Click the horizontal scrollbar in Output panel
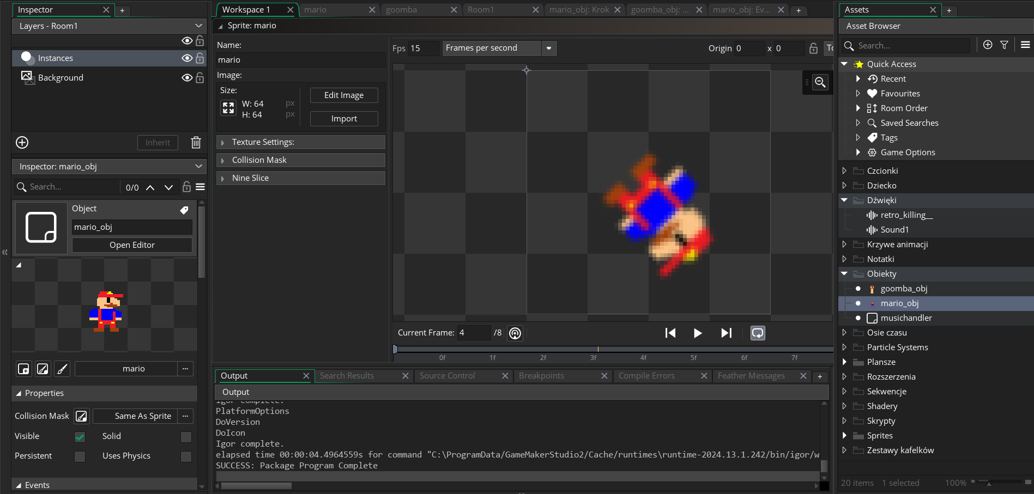This screenshot has width=1034, height=494. coord(256,486)
